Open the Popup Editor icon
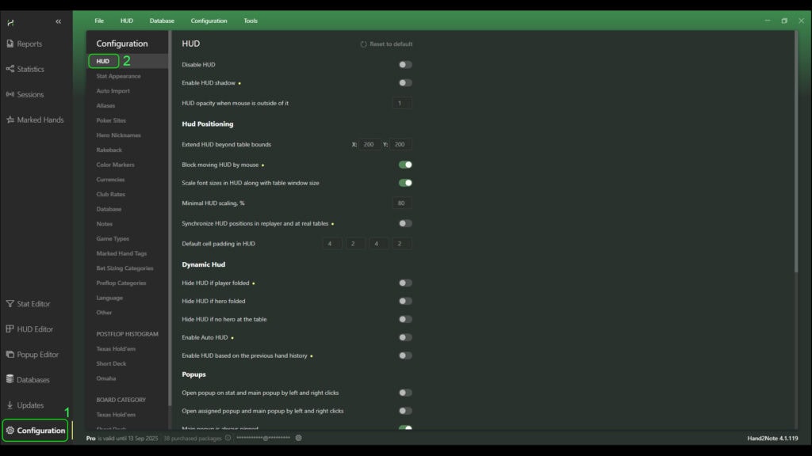Image resolution: width=812 pixels, height=456 pixels. click(x=10, y=355)
